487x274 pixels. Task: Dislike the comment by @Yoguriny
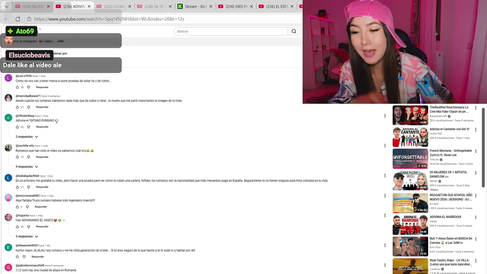coord(29,226)
